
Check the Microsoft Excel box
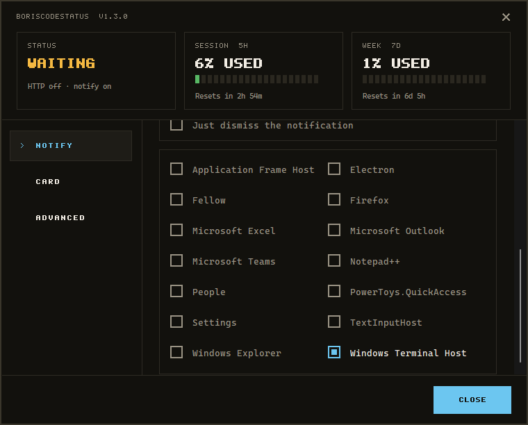coord(176,230)
